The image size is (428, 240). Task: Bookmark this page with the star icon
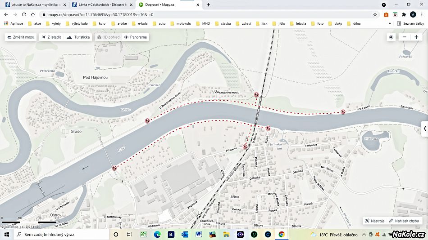click(375, 14)
